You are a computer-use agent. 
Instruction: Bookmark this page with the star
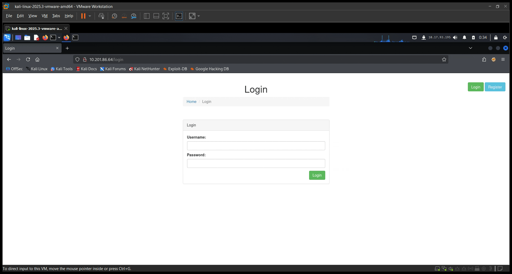[x=444, y=60]
